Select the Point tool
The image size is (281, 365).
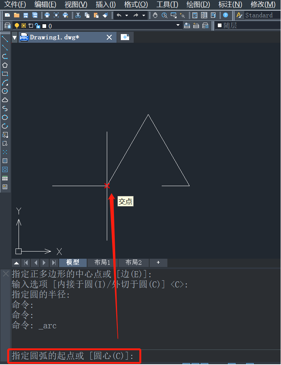pos(5,152)
